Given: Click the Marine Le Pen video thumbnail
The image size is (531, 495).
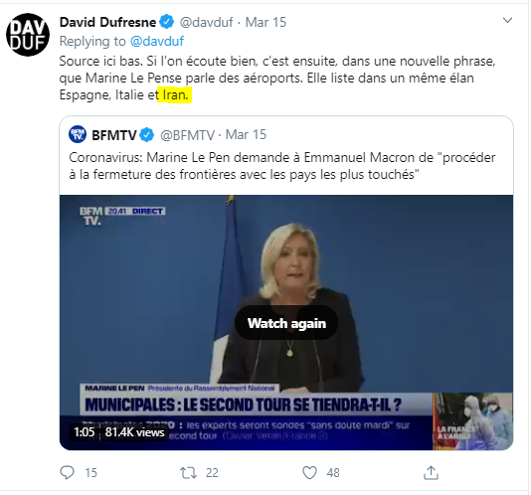Looking at the screenshot, I should pos(286,322).
